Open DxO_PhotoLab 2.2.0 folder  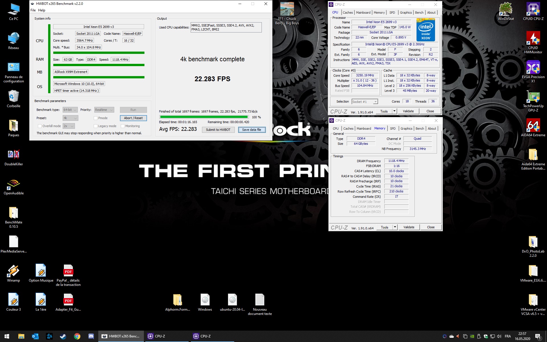click(x=533, y=247)
